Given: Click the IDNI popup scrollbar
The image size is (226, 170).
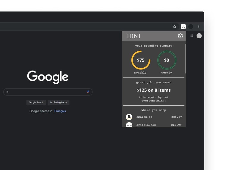Looking at the screenshot, I should 185,59.
